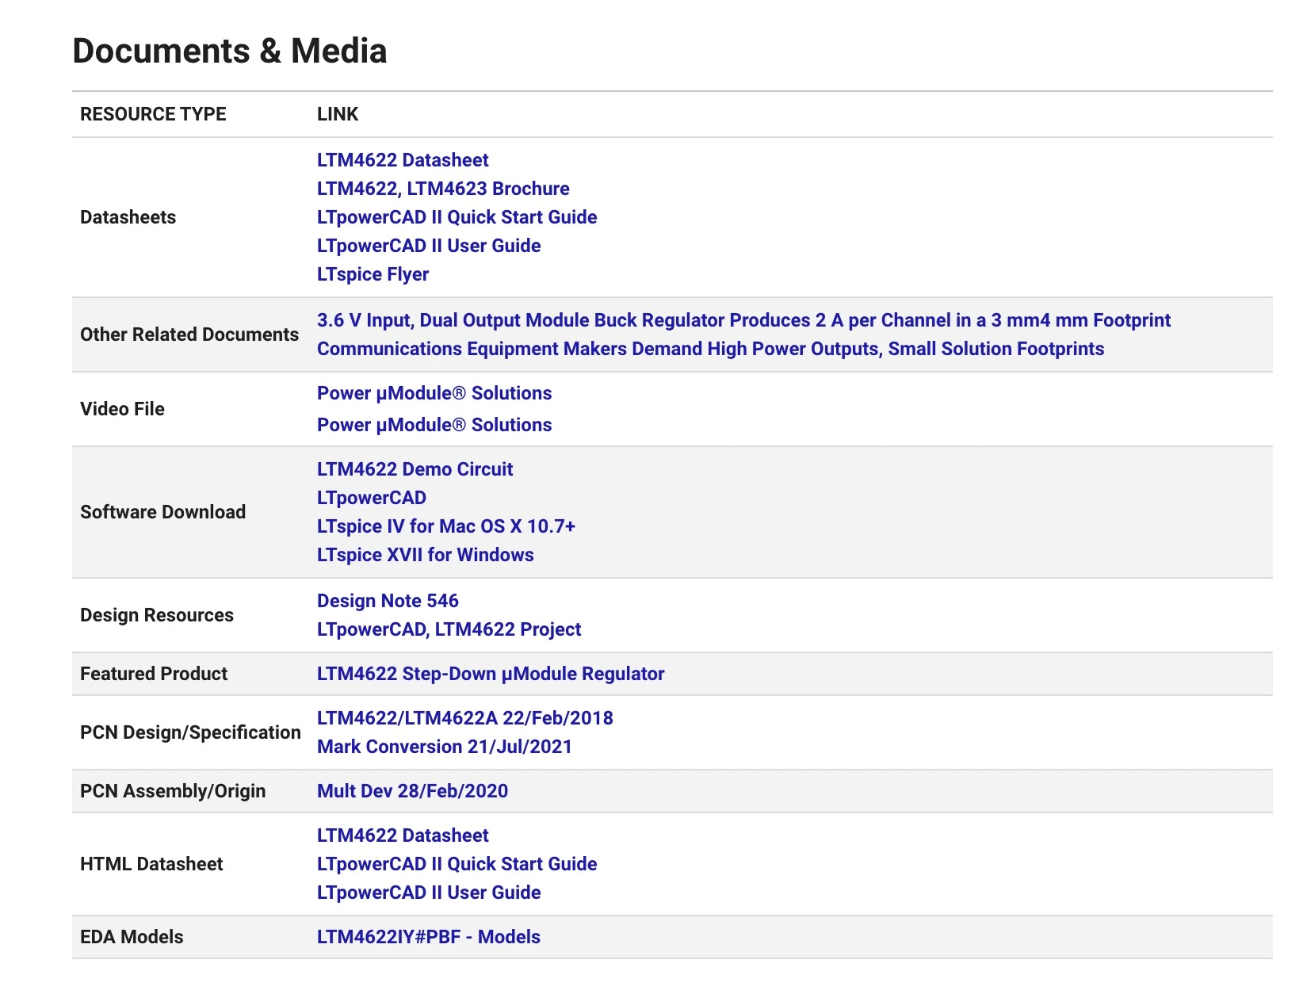This screenshot has height=994, width=1303.
Task: Click the RESOURCE TYPE column header
Action: pos(153,114)
